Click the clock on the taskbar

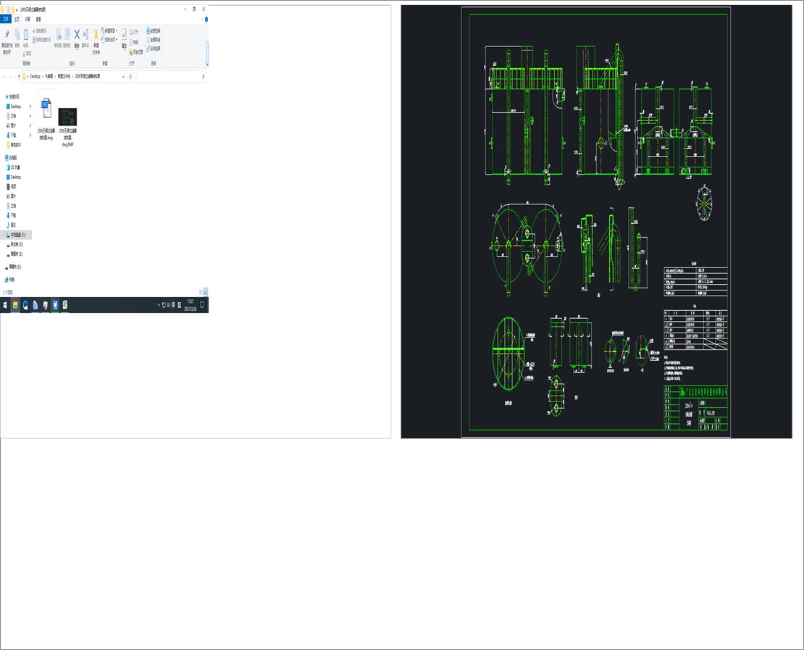[x=190, y=305]
